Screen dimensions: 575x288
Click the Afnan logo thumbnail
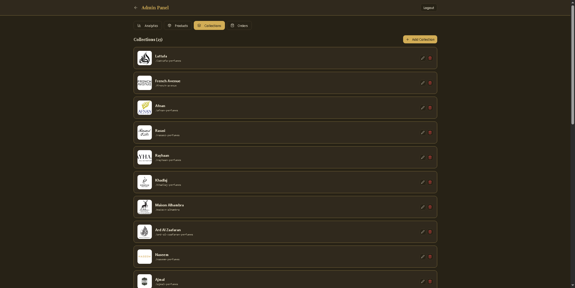point(145,108)
